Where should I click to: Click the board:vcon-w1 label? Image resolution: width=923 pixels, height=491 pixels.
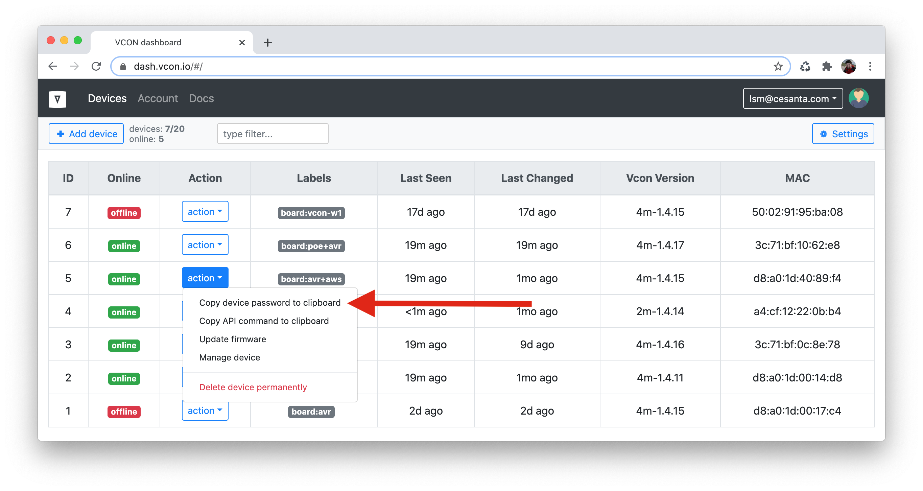311,212
